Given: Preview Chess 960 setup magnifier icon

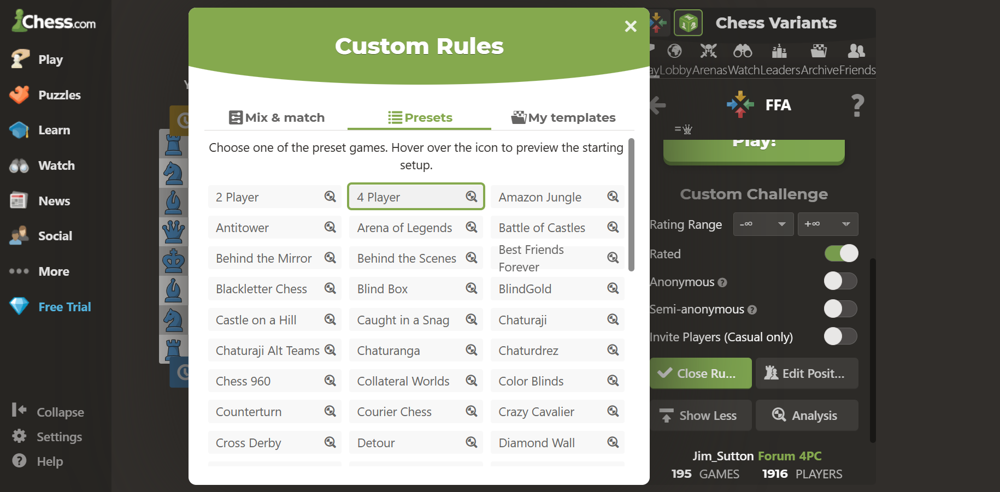Looking at the screenshot, I should [330, 381].
